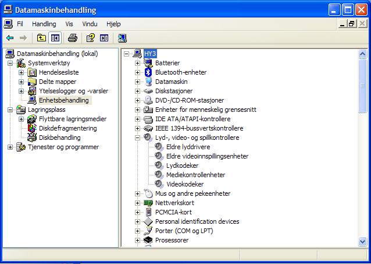
Task: Select the Lydkodeker entry
Action: [182, 166]
